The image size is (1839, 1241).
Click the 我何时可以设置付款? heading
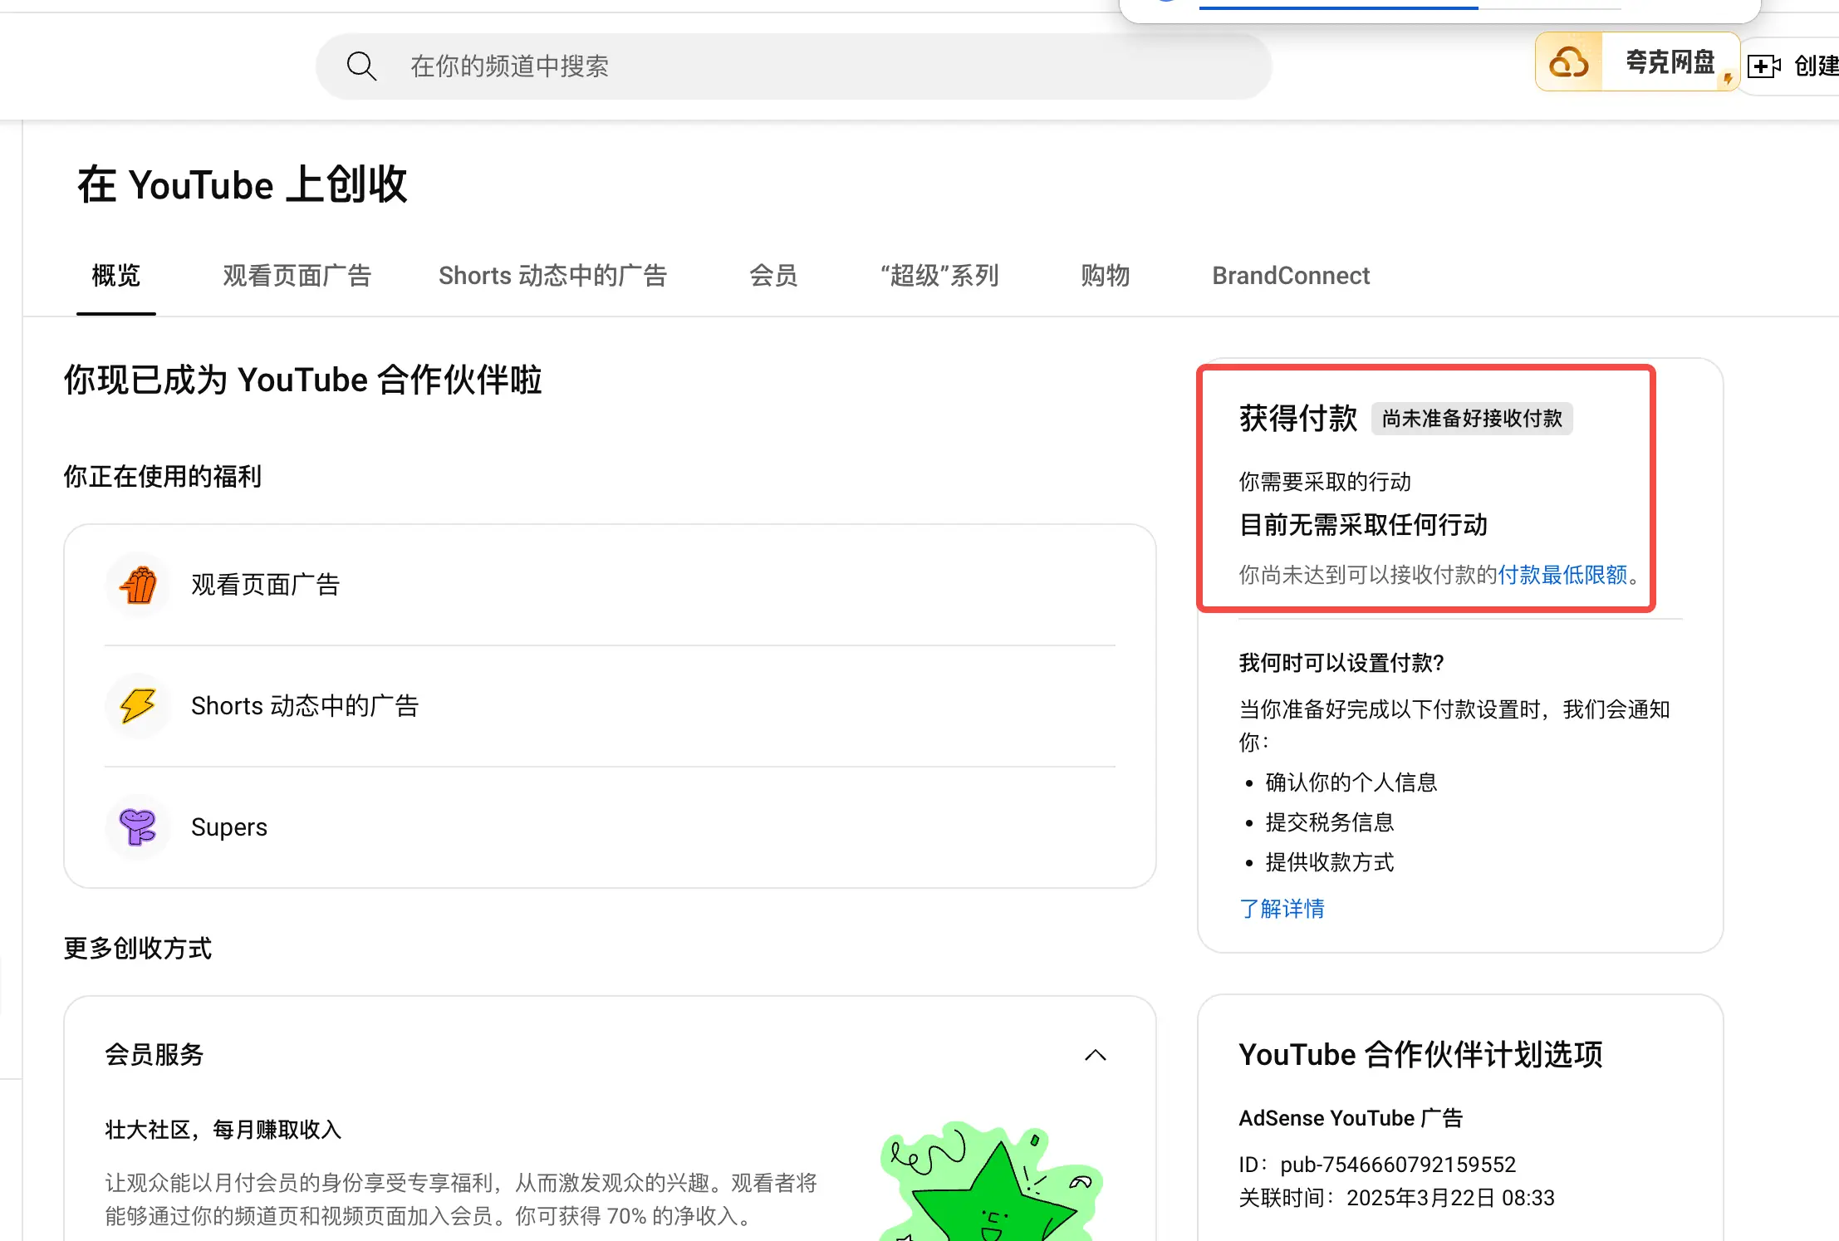pos(1341,663)
